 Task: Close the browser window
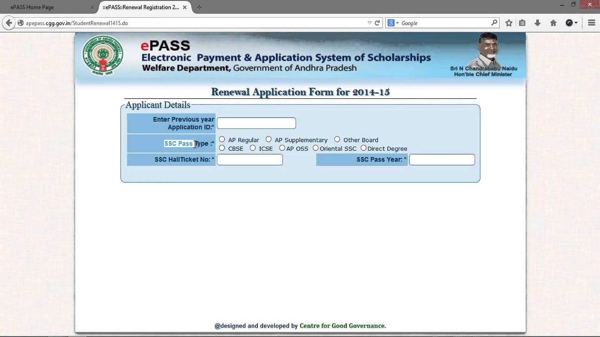point(590,4)
